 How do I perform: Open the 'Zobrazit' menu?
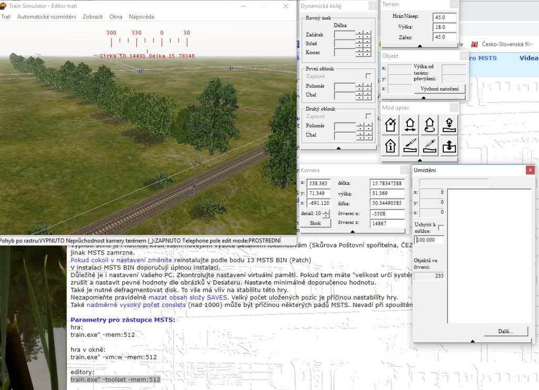click(x=93, y=17)
